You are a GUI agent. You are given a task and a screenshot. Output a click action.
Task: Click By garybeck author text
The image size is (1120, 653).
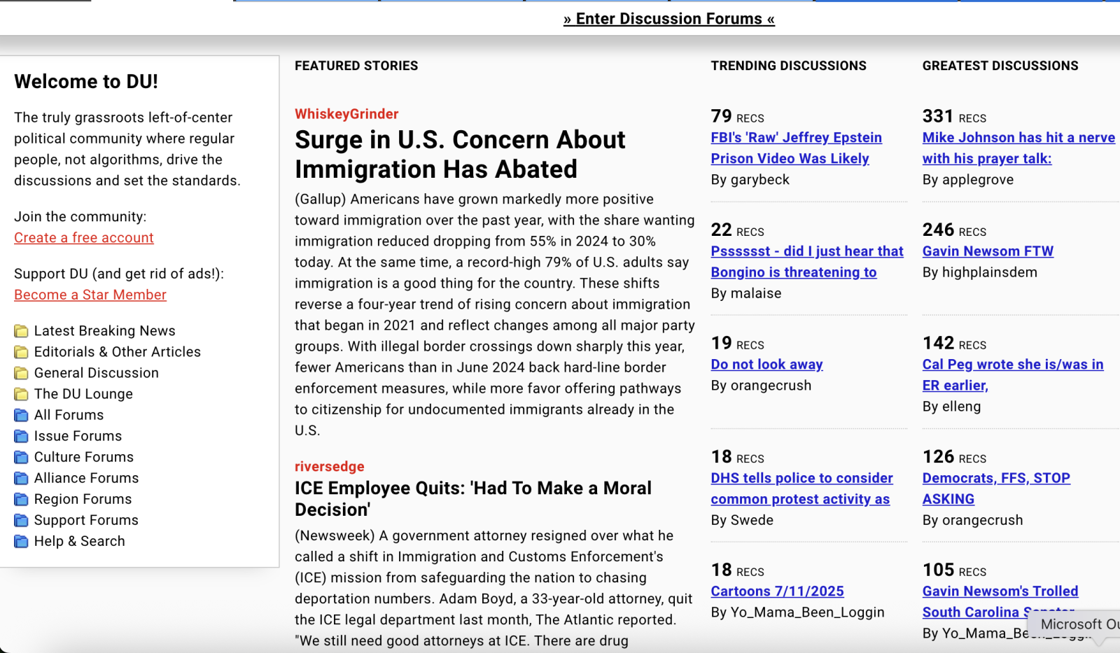point(750,180)
